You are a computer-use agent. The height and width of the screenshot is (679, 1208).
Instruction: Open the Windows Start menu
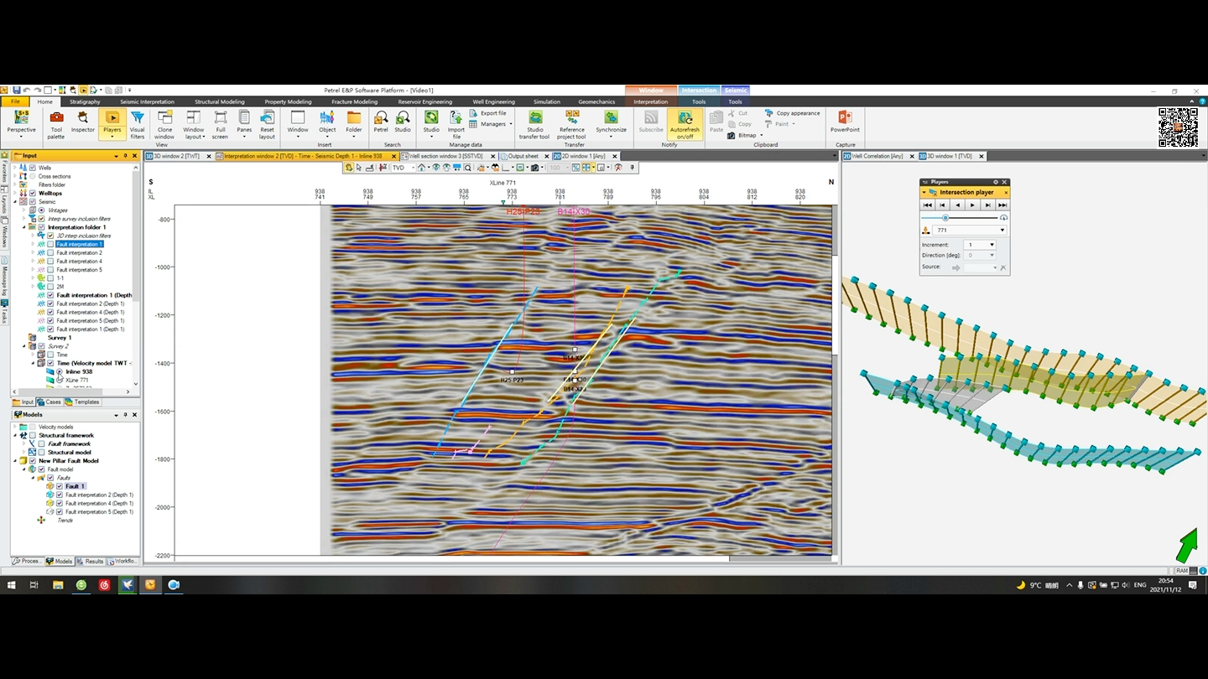pos(12,585)
